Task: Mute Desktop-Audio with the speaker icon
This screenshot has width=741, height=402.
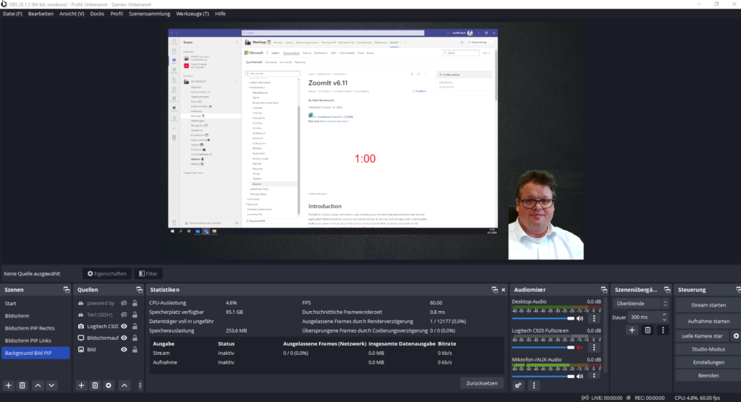Action: [x=580, y=318]
